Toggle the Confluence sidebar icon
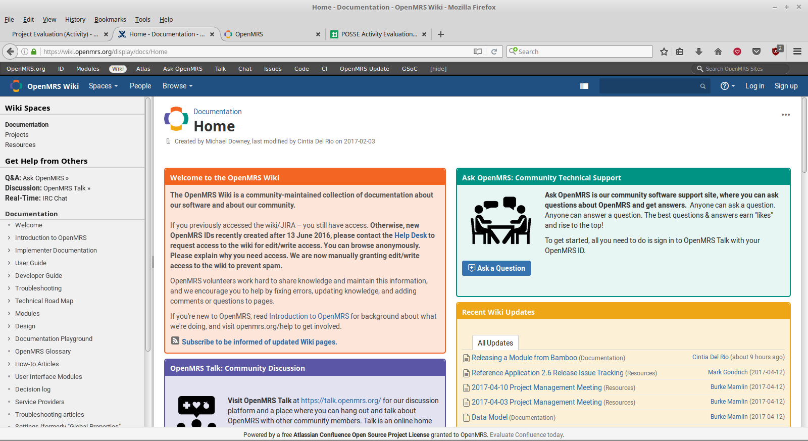This screenshot has height=441, width=808. point(584,86)
